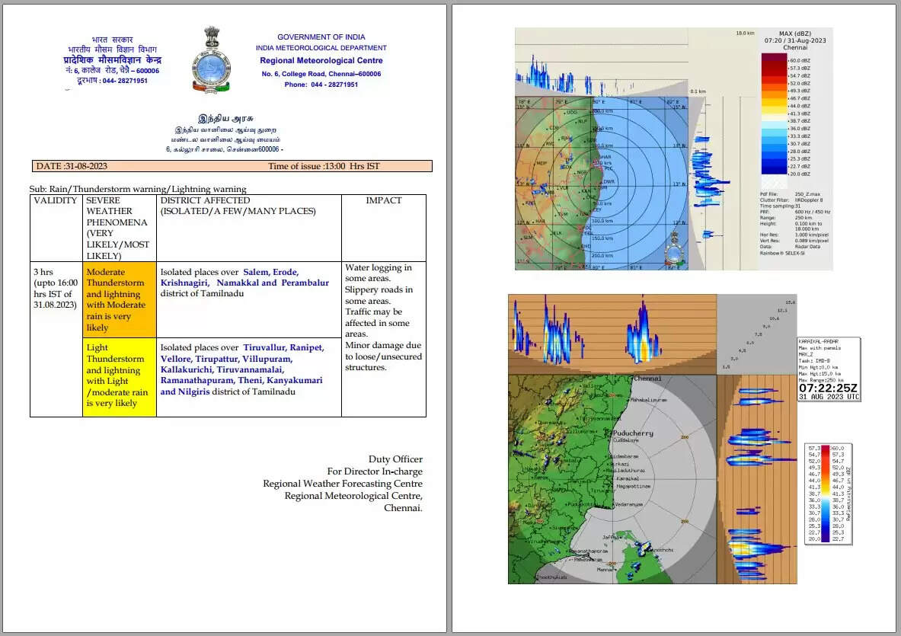Click the VALIDITY column header
The width and height of the screenshot is (901, 636).
point(55,200)
